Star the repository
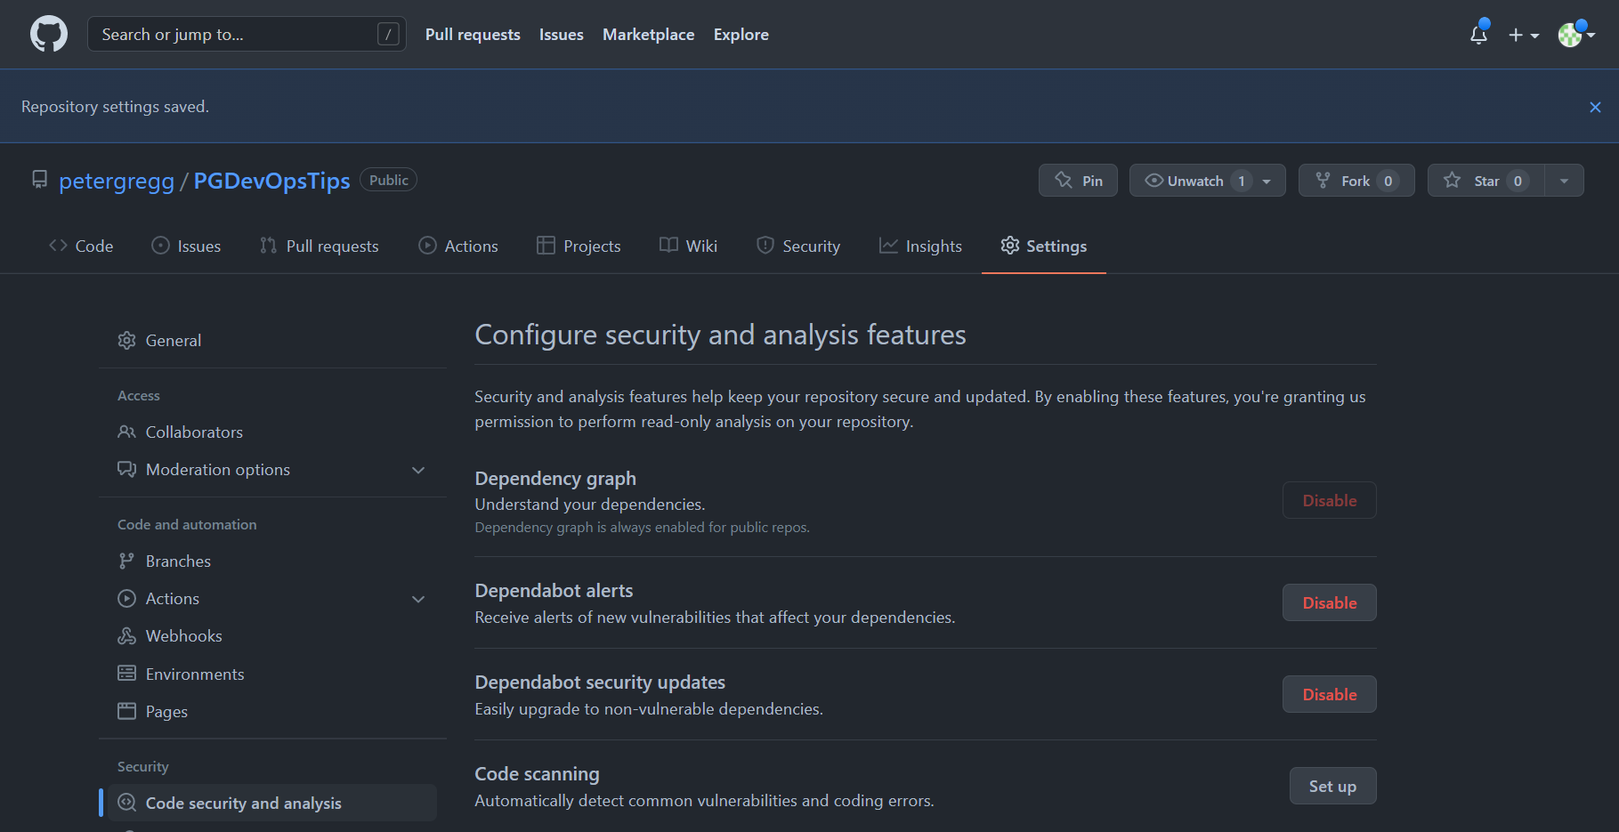1619x832 pixels. click(x=1485, y=181)
